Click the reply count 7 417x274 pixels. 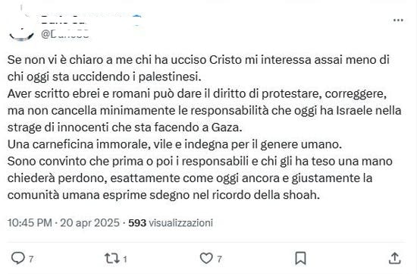31,259
